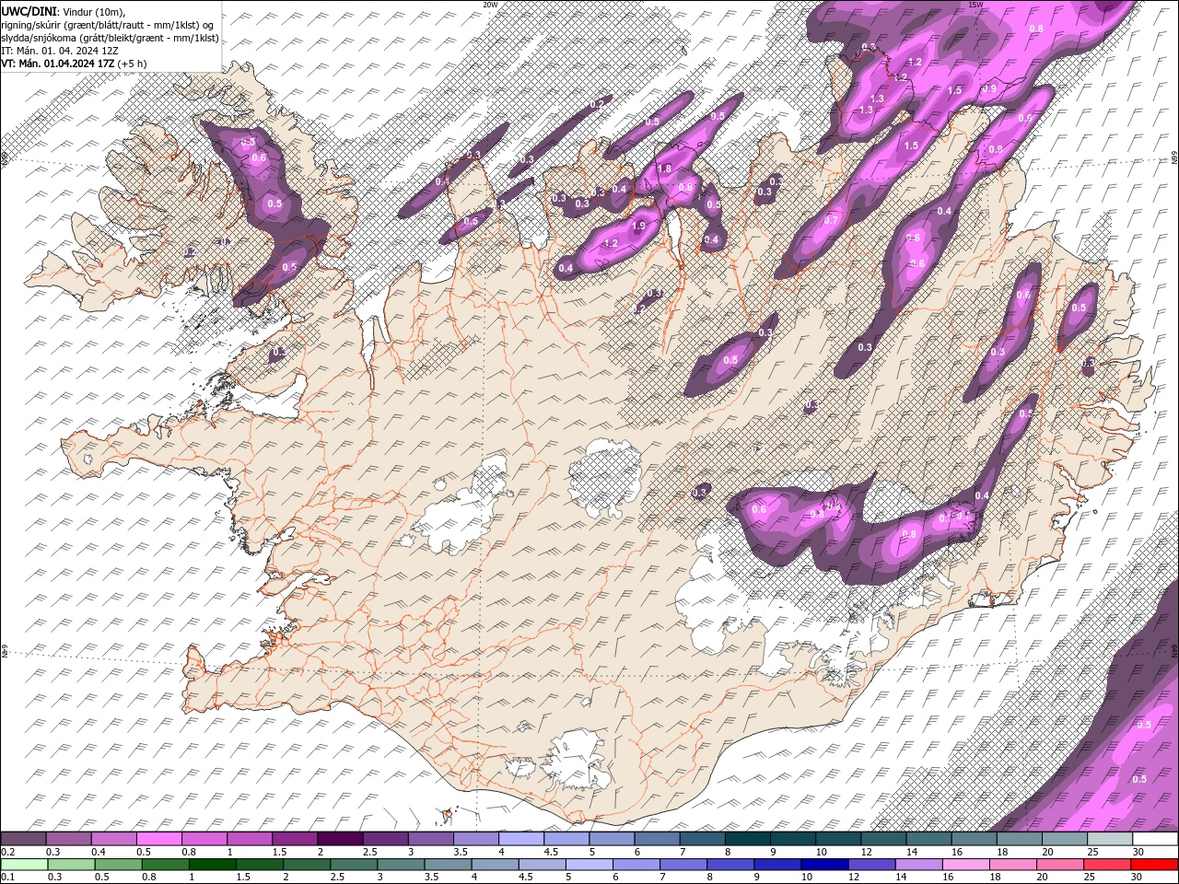The width and height of the screenshot is (1179, 884).
Task: Click the 1.9 precipitation value on the map
Action: point(638,226)
